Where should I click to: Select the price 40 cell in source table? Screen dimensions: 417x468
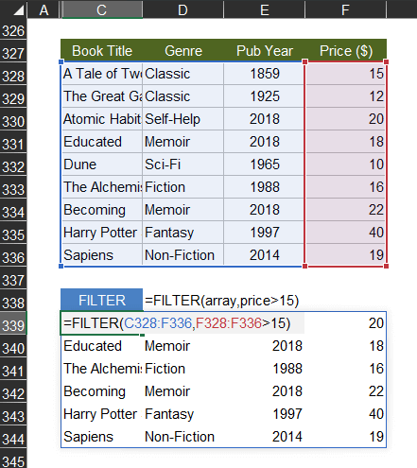[x=346, y=233]
